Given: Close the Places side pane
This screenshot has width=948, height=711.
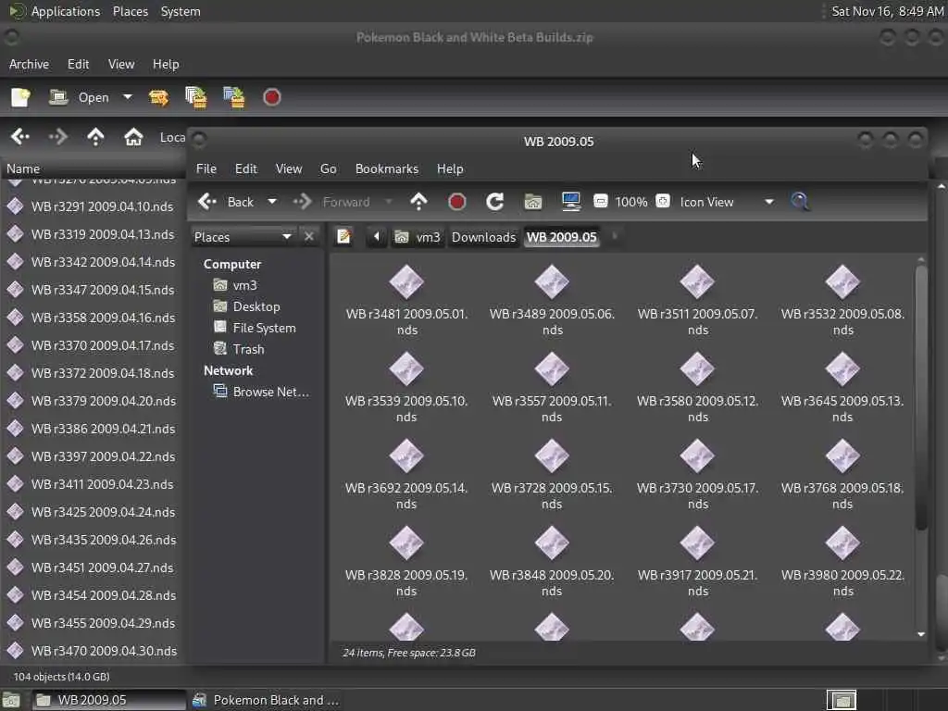Looking at the screenshot, I should tap(309, 236).
